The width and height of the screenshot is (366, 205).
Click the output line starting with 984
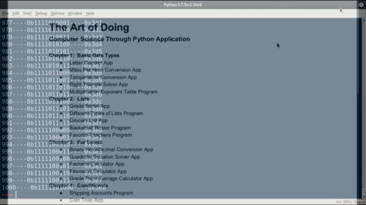pyautogui.click(x=52, y=73)
